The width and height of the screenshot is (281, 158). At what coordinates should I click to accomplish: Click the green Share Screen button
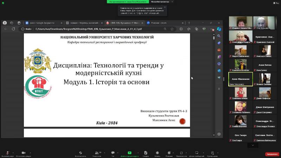[129, 153]
